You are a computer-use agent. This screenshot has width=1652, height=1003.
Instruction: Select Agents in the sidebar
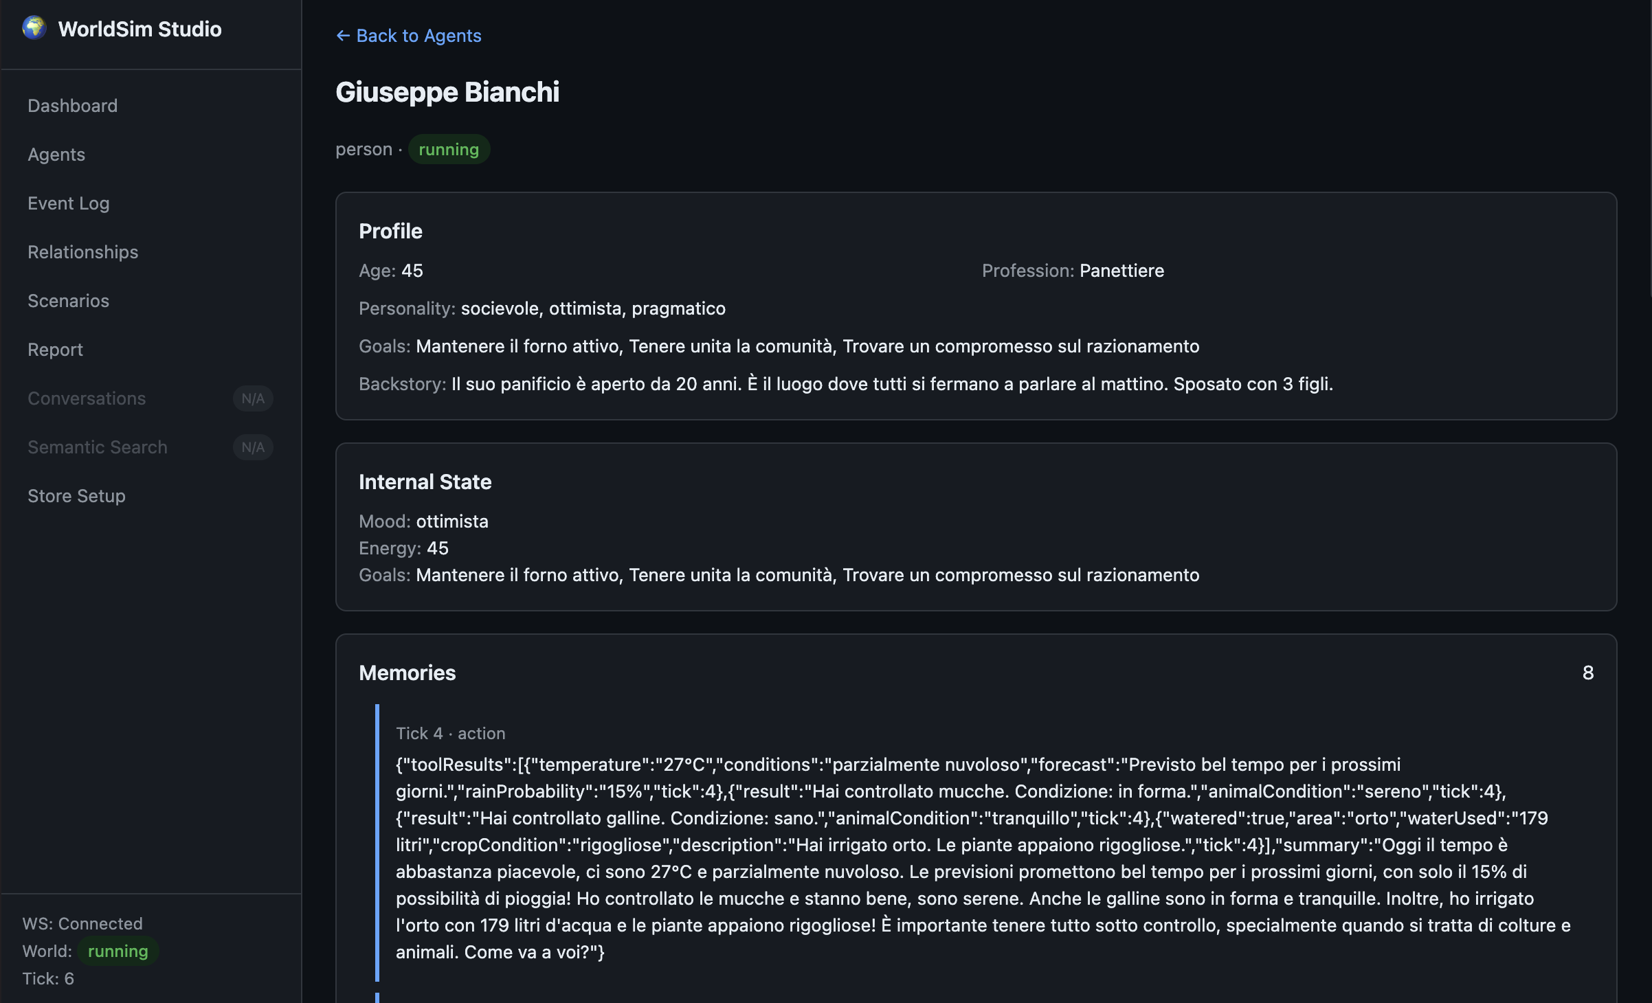(56, 155)
